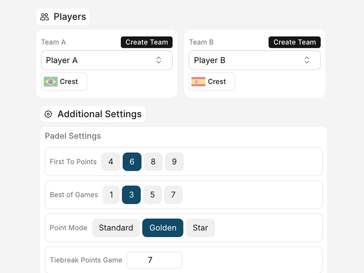Screen dimensions: 364x273
Task: Set First To Points to 9
Action: pyautogui.click(x=174, y=162)
